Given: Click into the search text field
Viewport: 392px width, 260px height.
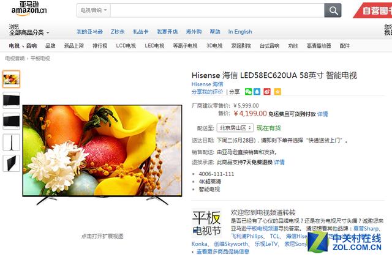Looking at the screenshot, I should point(217,10).
